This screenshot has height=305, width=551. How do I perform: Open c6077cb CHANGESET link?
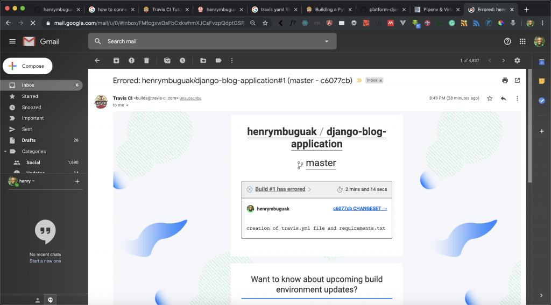[x=360, y=208]
